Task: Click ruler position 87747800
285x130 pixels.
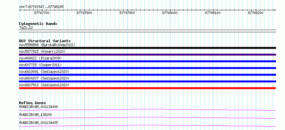Action: (x=85, y=13)
